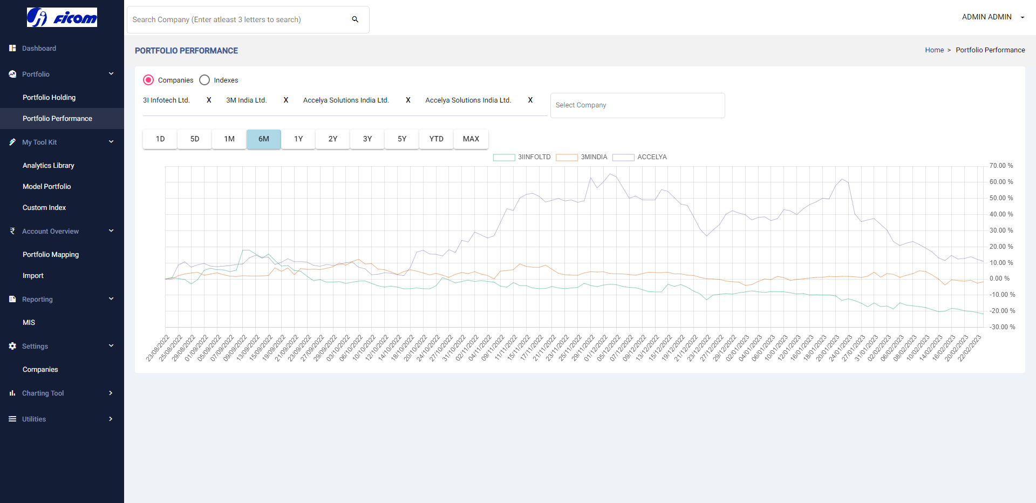
Task: Toggle 3IINFOLTD series in chart legend
Action: (522, 157)
